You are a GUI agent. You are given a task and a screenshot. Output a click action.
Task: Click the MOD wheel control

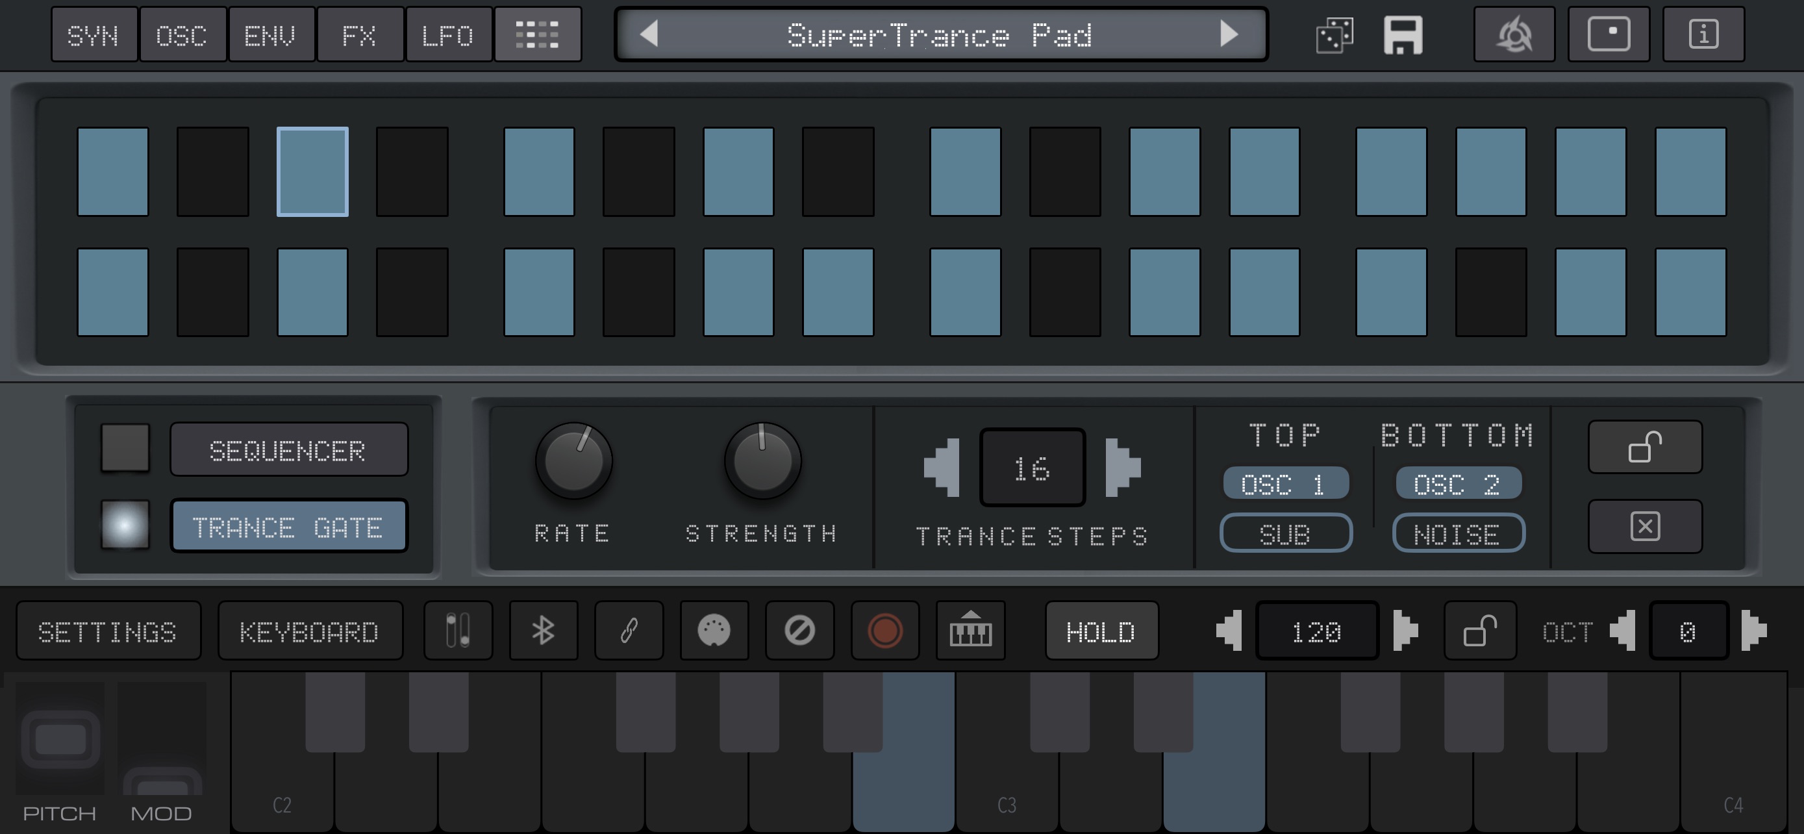tap(162, 739)
